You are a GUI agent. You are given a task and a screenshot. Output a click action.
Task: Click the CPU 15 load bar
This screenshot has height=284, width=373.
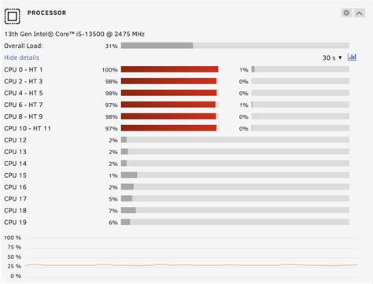235,175
